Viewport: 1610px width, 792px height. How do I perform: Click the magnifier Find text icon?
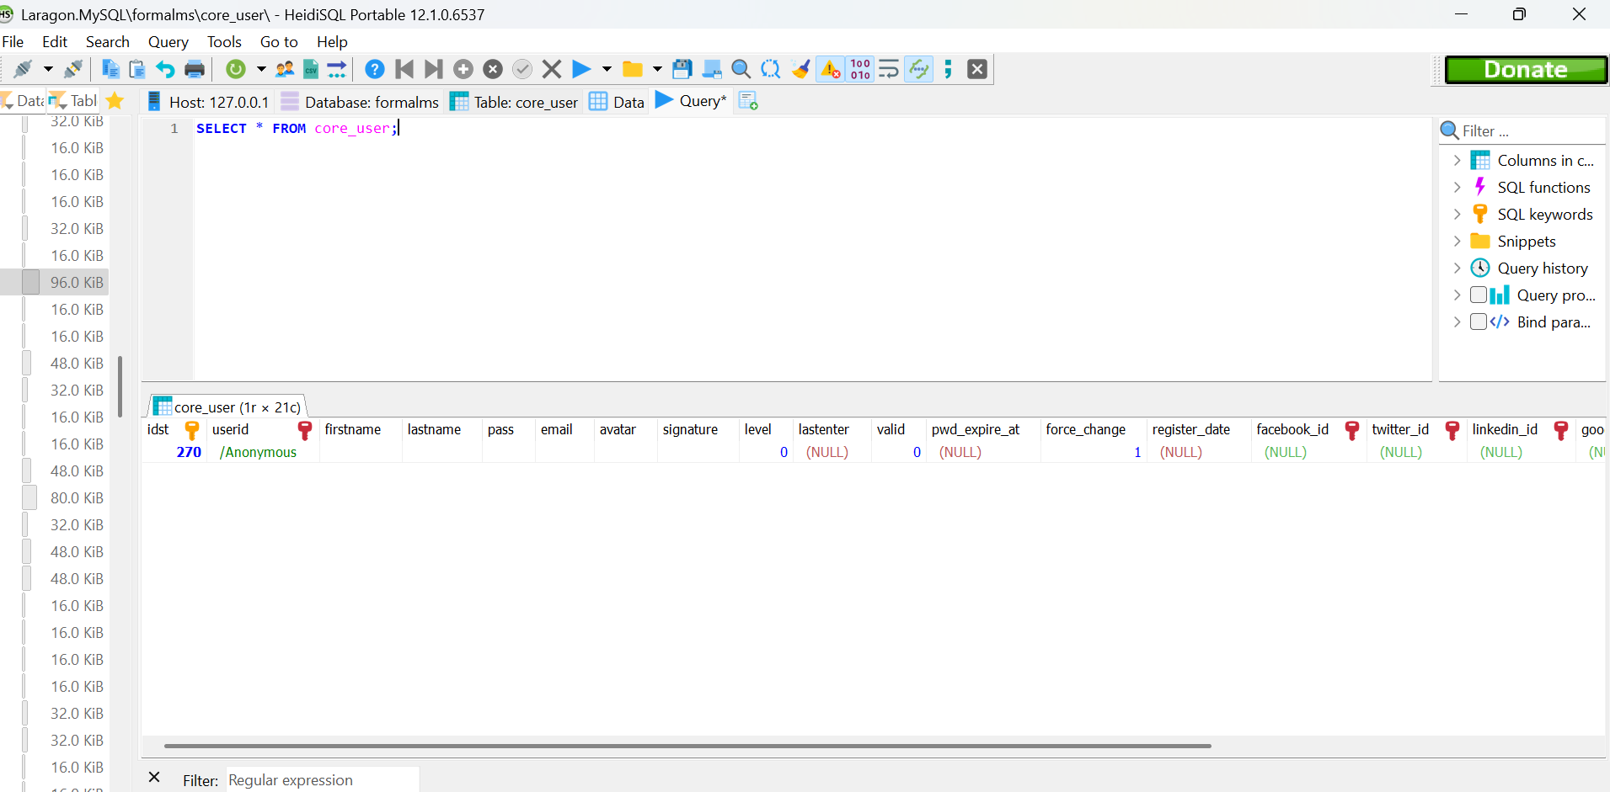[x=741, y=69]
